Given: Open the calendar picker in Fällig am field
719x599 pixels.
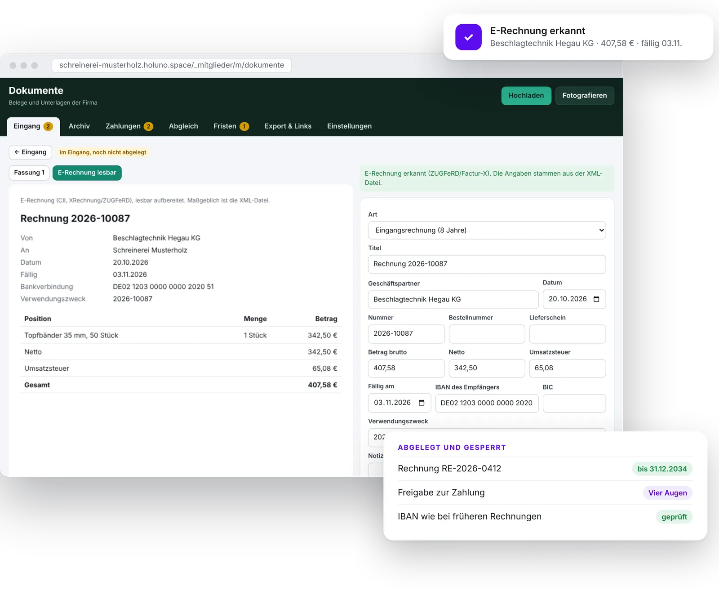Looking at the screenshot, I should pos(422,403).
